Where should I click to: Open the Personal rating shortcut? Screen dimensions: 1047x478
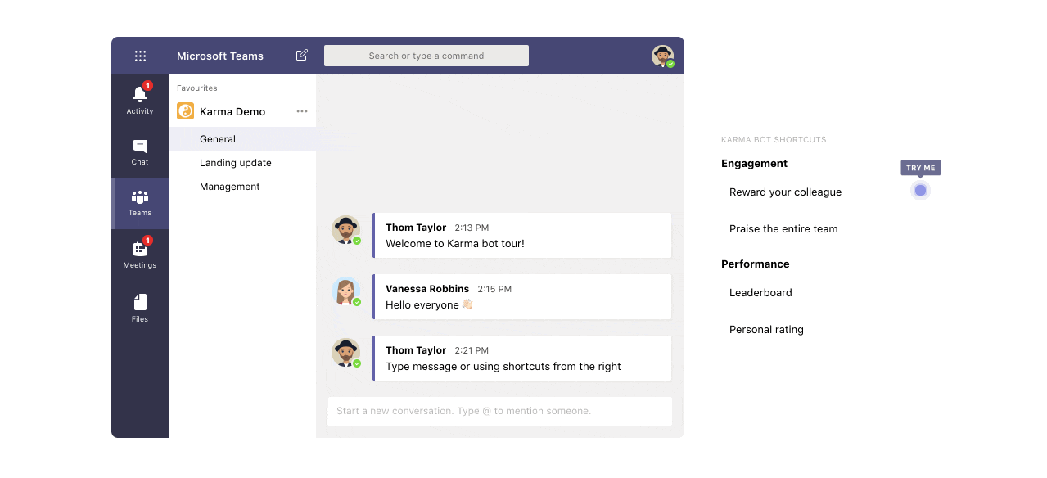click(766, 330)
